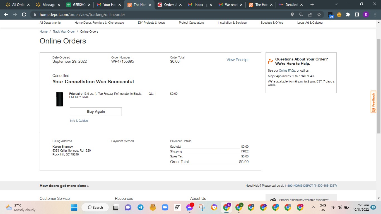
Task: Open the Windows Start menu
Action: point(74,207)
